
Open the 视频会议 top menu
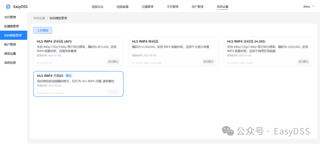[x=97, y=7]
